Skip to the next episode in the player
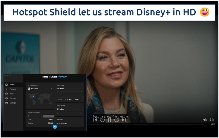This screenshot has height=138, width=219. [124, 120]
